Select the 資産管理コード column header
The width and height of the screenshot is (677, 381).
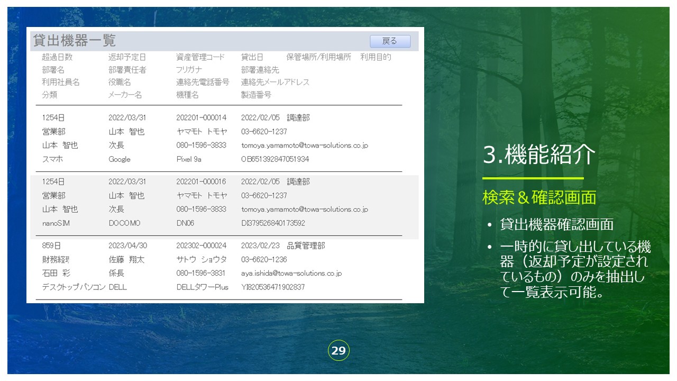tap(200, 57)
